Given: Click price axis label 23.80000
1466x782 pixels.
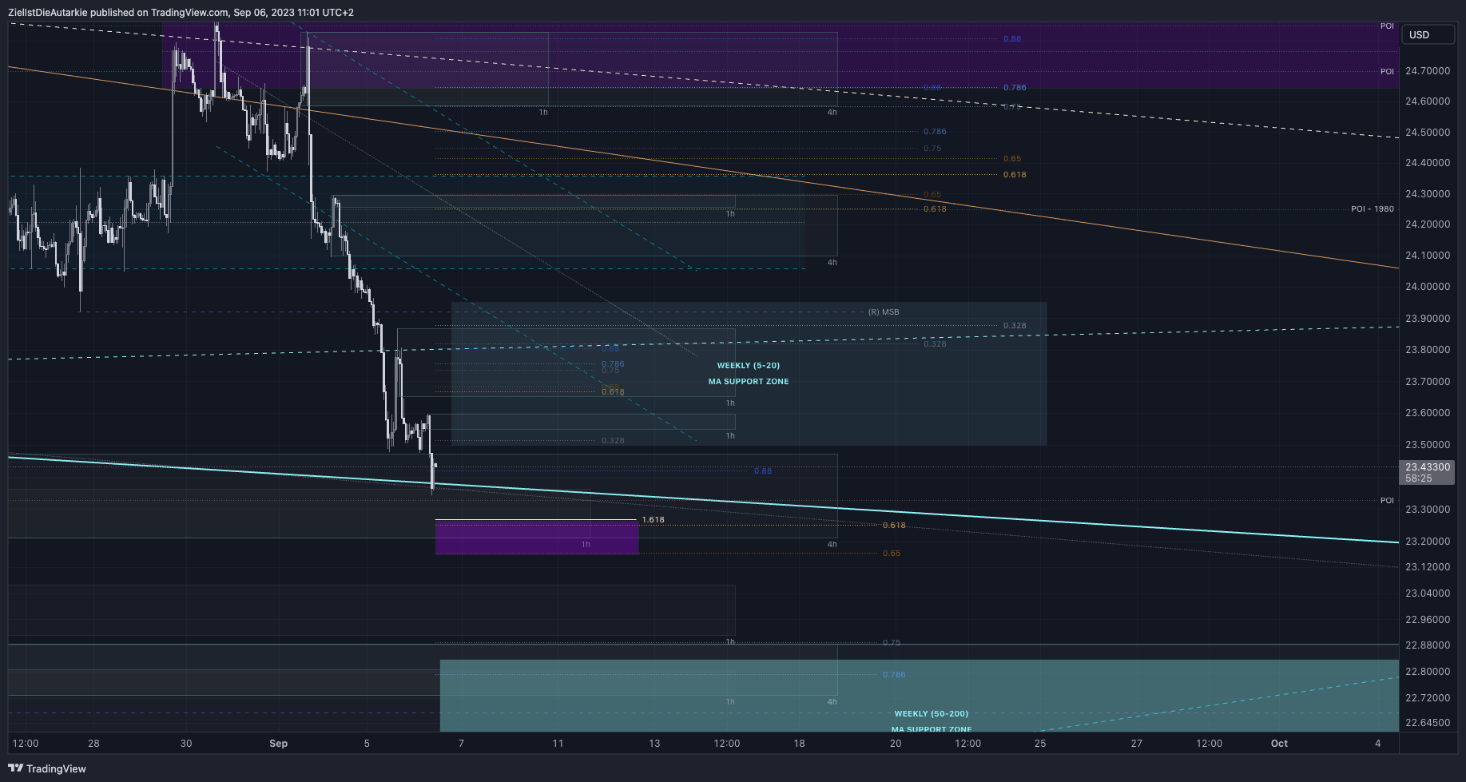Looking at the screenshot, I should (x=1428, y=350).
